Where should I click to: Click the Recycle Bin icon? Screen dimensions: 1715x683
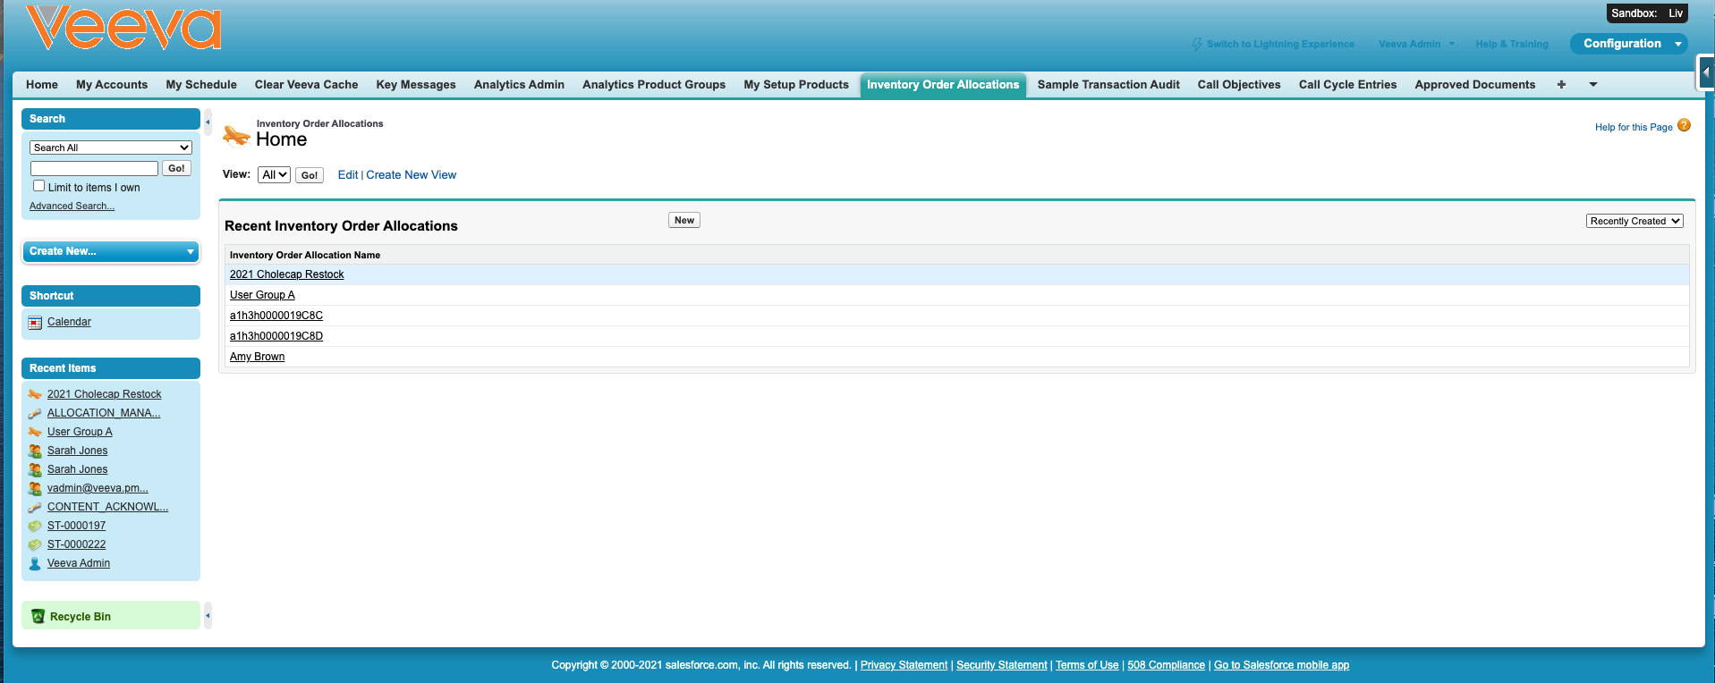pos(38,617)
